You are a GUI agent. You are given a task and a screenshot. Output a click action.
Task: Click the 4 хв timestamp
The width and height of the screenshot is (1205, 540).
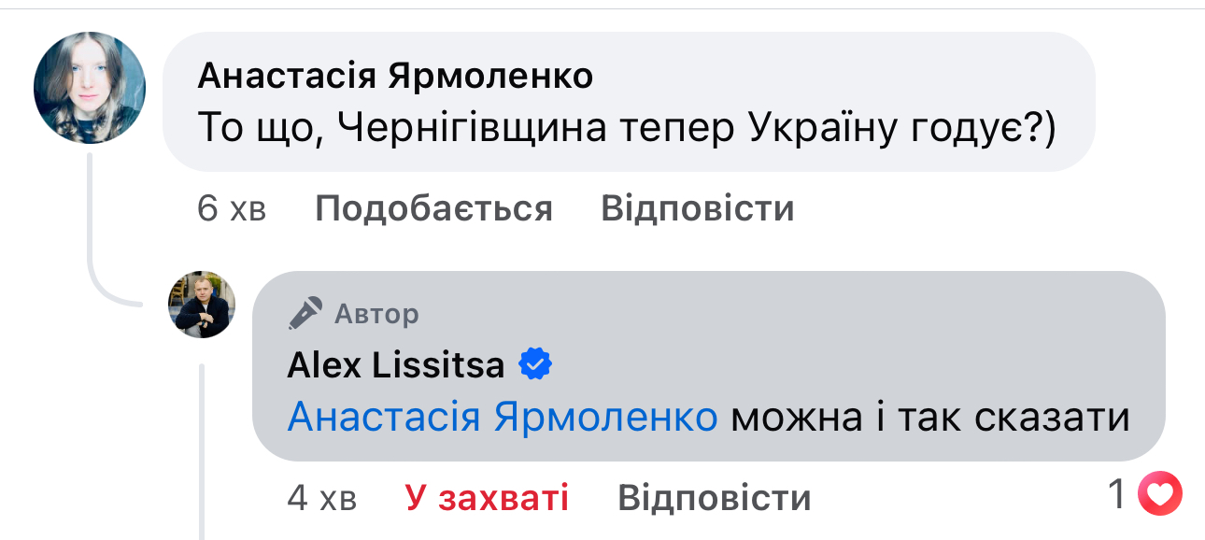pyautogui.click(x=321, y=498)
